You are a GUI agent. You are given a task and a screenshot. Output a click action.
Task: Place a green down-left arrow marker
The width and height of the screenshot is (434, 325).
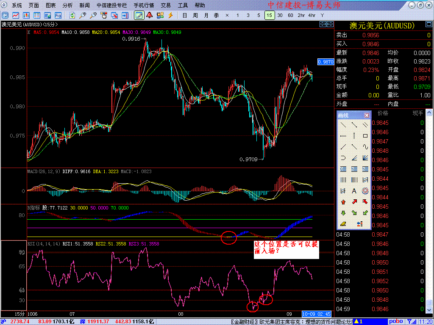click(365, 213)
